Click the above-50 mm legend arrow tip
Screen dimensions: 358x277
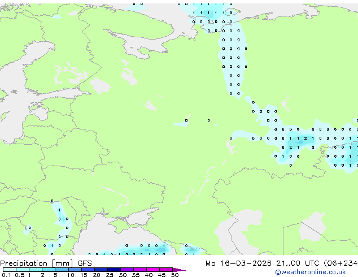[x=179, y=270]
